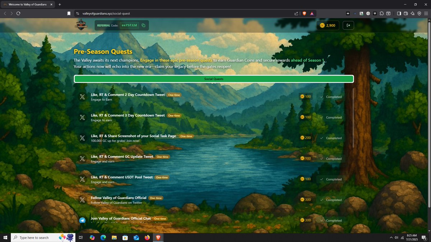Screen dimensions: 431x242
Task: Open Follow Valley of Guardians Official quest
Action: (x=119, y=198)
